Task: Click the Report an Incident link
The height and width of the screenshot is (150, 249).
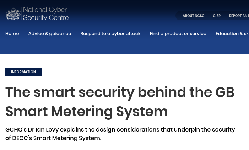Action: click(239, 16)
